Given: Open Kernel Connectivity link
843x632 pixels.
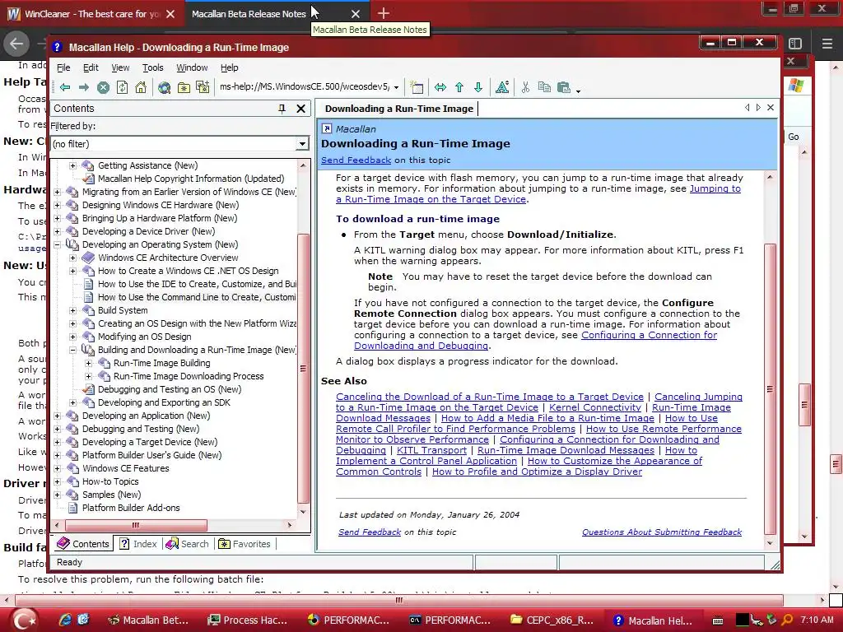Looking at the screenshot, I should (595, 407).
